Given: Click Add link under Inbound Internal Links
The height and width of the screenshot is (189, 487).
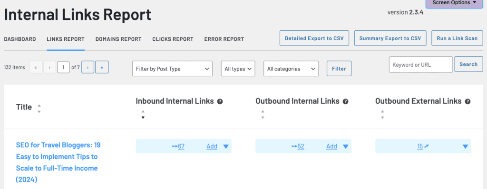Looking at the screenshot, I should pos(212,146).
